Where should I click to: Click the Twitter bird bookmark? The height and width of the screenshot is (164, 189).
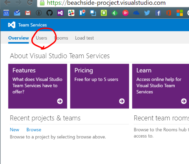coord(147,13)
